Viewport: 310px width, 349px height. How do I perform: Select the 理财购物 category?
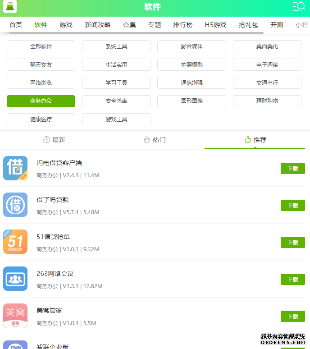tap(267, 101)
